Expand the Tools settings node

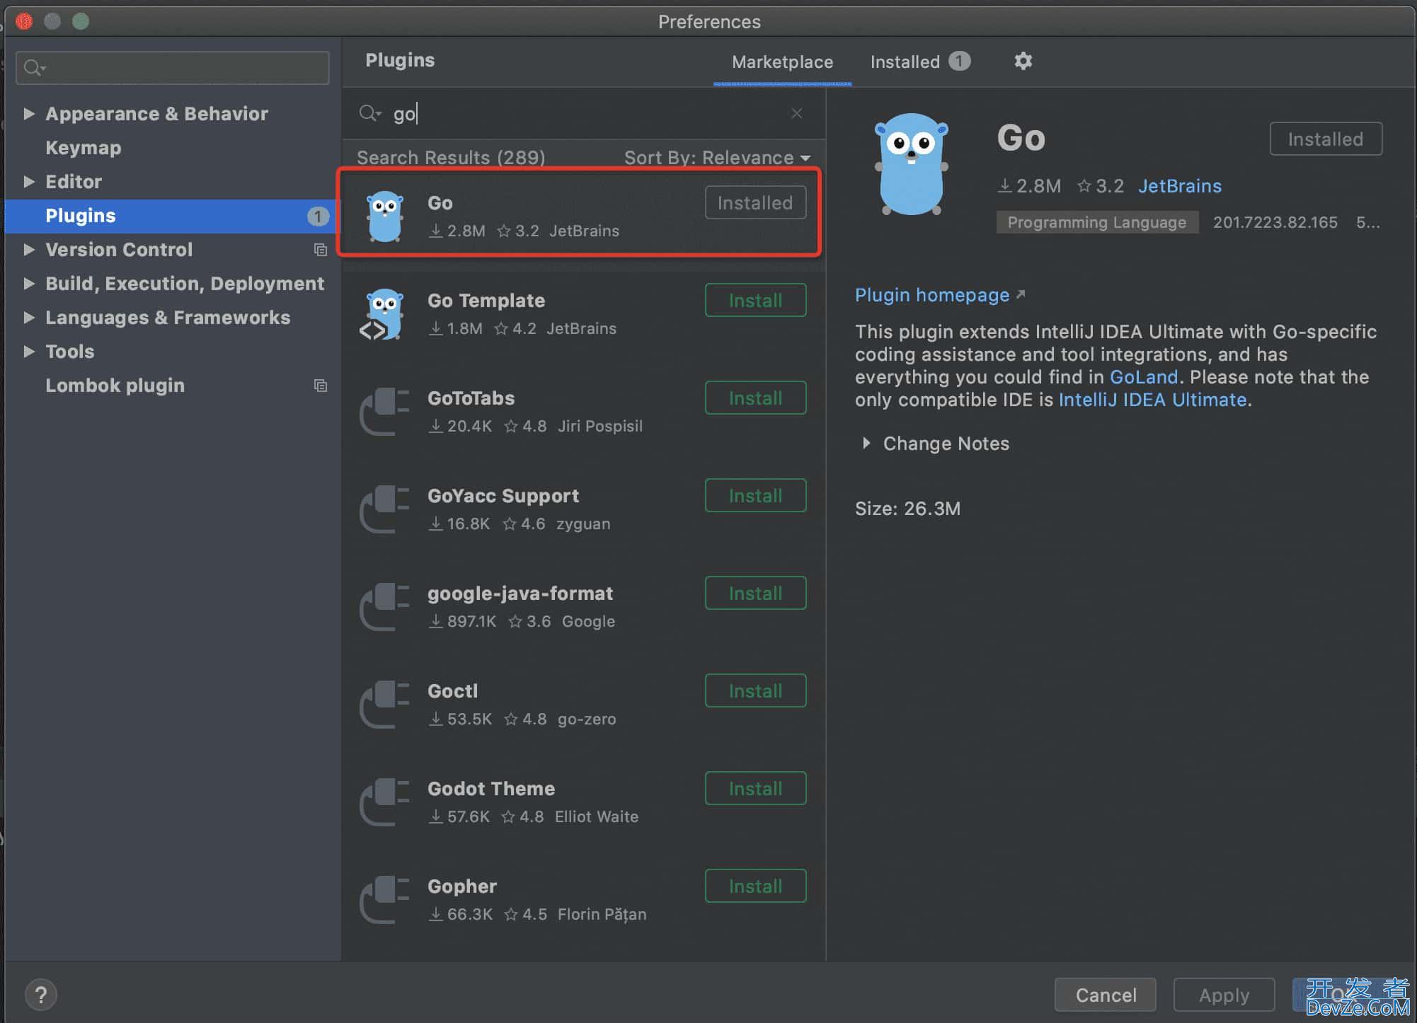28,351
